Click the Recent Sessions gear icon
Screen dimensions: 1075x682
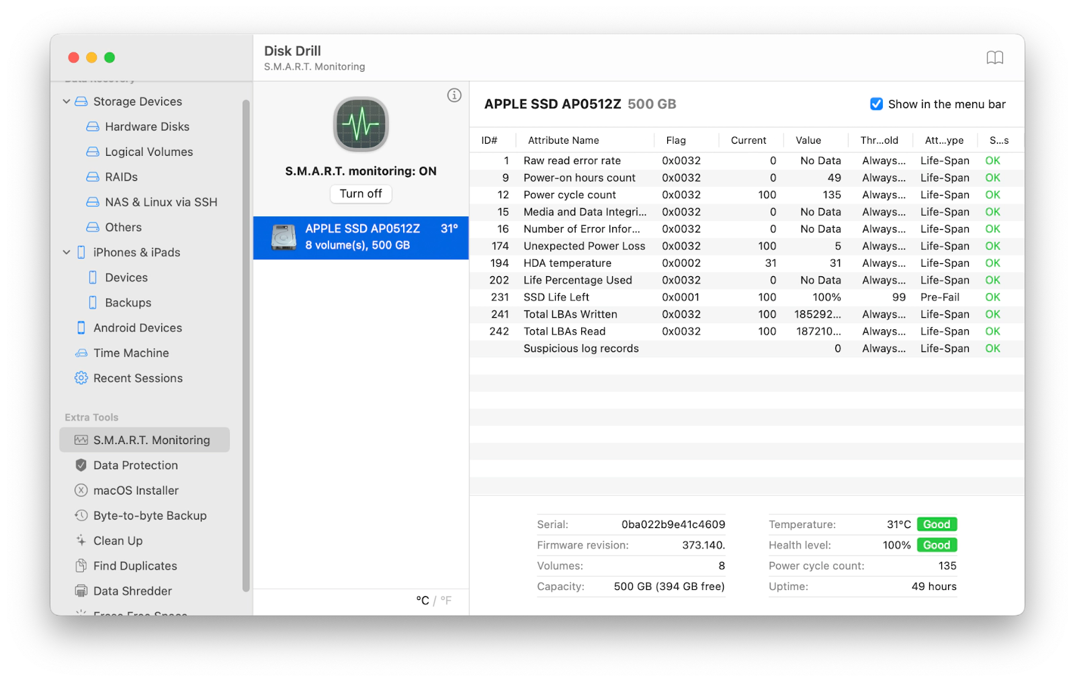click(x=81, y=378)
